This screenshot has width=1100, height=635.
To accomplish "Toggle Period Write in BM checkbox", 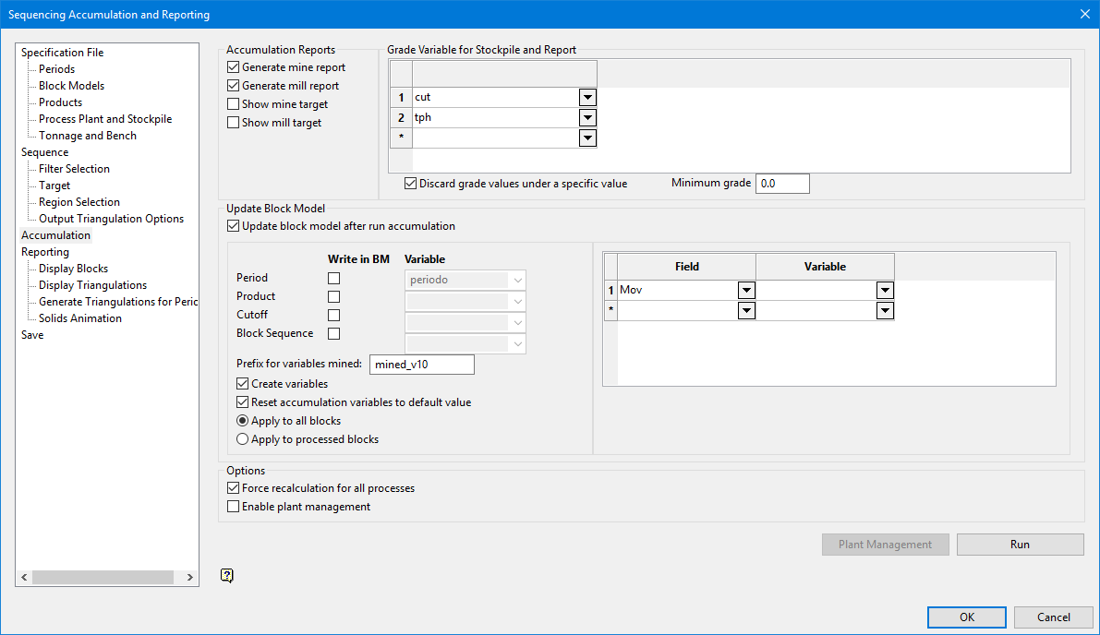I will pyautogui.click(x=334, y=278).
